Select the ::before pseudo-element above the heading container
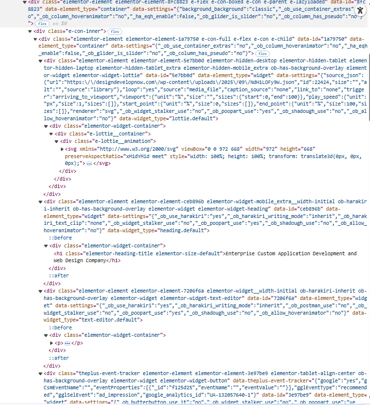Screen dimensions: 370x405 pyautogui.click(x=60, y=238)
